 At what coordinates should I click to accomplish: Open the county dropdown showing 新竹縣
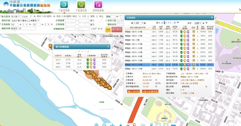pyautogui.click(x=15, y=16)
